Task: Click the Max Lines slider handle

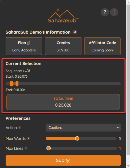Action: [x=49, y=148]
